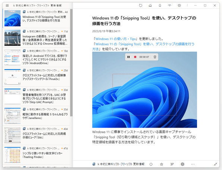222x170 pixels.
Task: Click the "11d" age label
Action: (x=66, y=31)
